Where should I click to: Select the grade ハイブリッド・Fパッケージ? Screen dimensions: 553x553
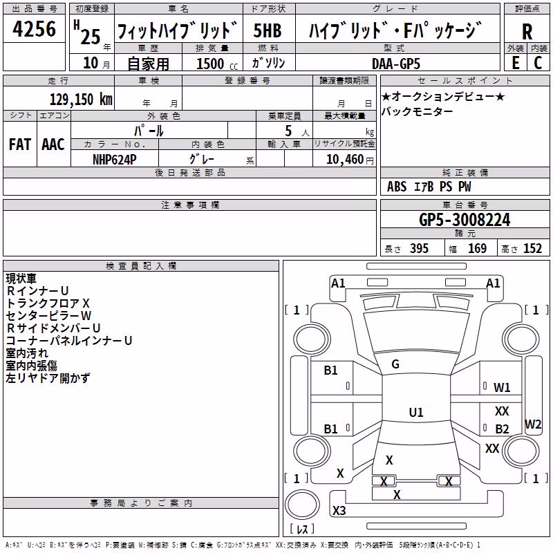coord(395,30)
